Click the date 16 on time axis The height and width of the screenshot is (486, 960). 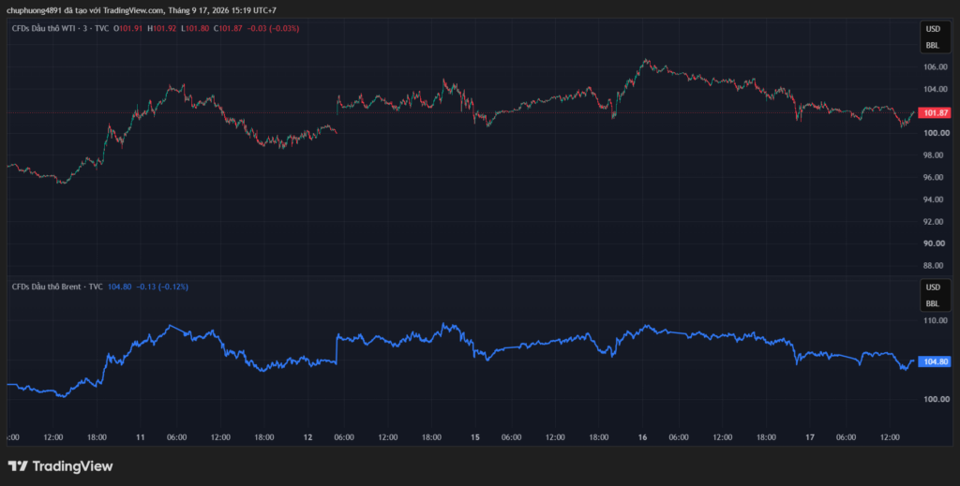[x=642, y=437]
